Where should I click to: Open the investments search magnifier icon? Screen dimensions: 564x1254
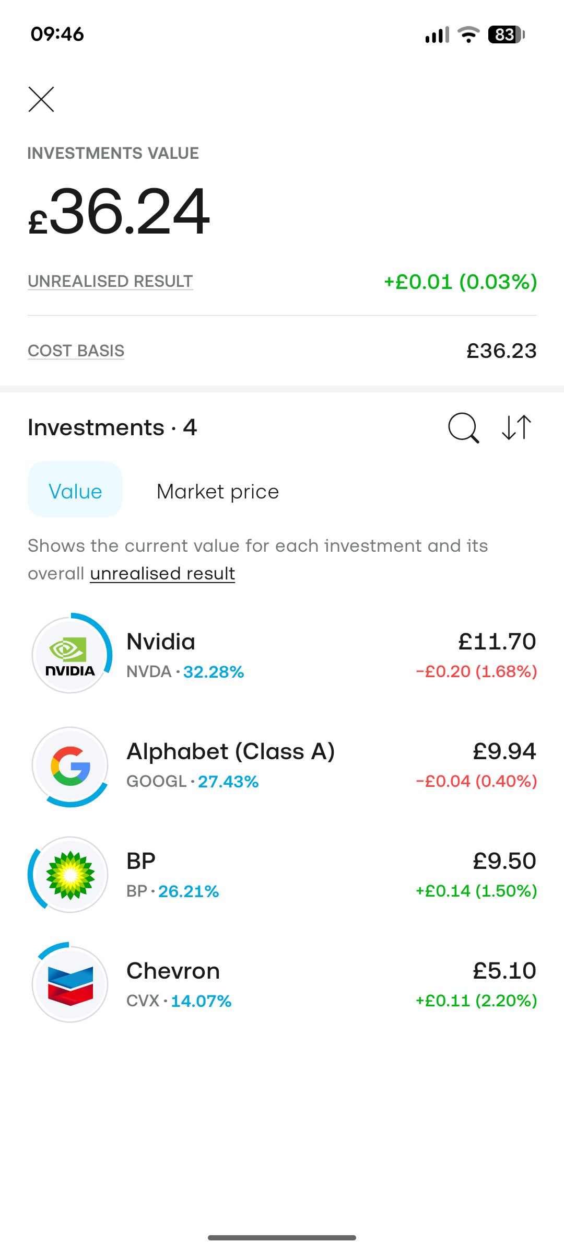pyautogui.click(x=464, y=428)
